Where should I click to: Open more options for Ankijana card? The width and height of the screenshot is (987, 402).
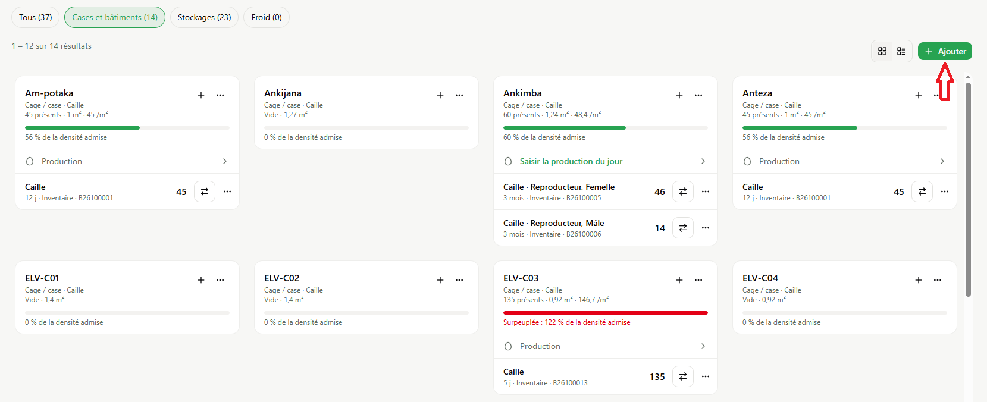click(459, 95)
